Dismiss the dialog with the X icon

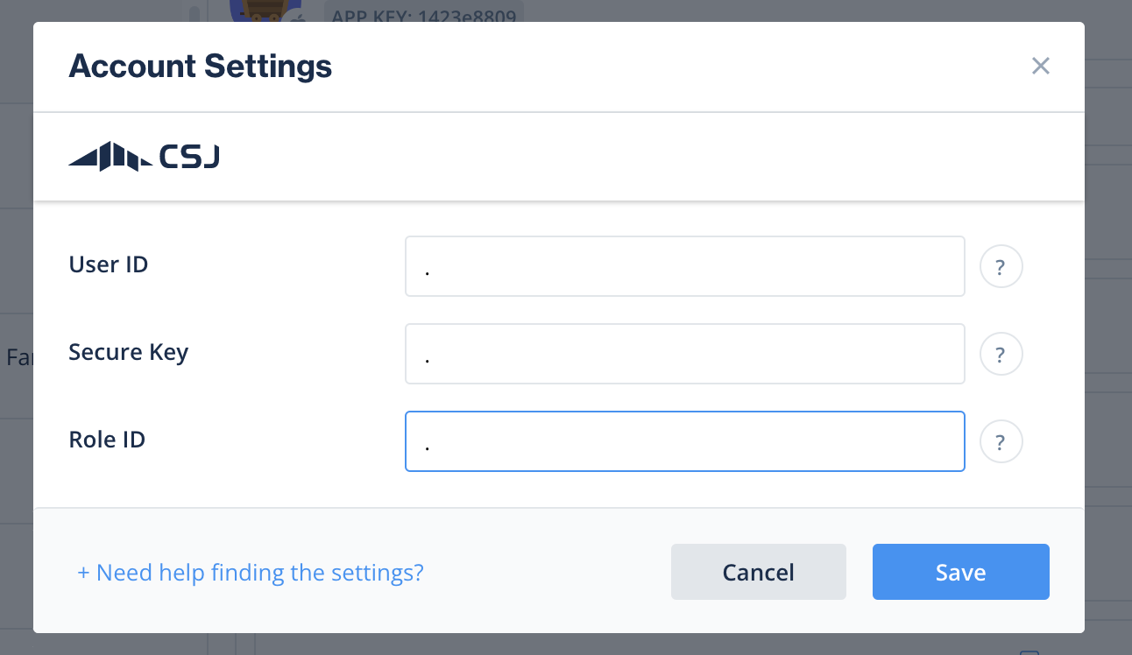[x=1040, y=66]
